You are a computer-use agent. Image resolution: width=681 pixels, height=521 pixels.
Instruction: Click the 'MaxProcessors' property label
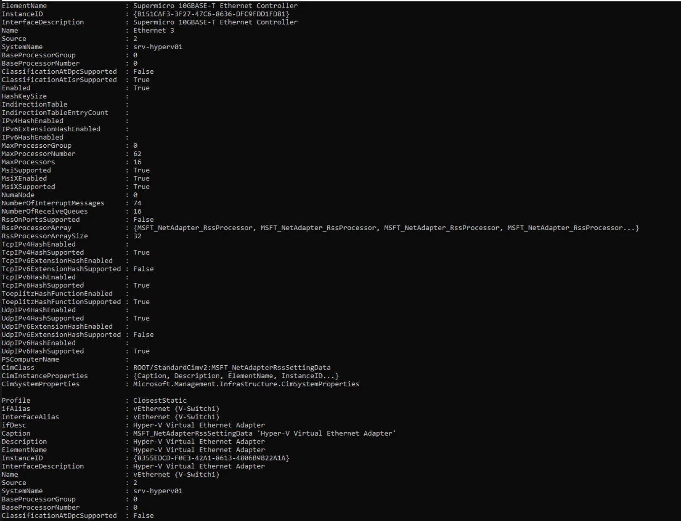coord(28,162)
